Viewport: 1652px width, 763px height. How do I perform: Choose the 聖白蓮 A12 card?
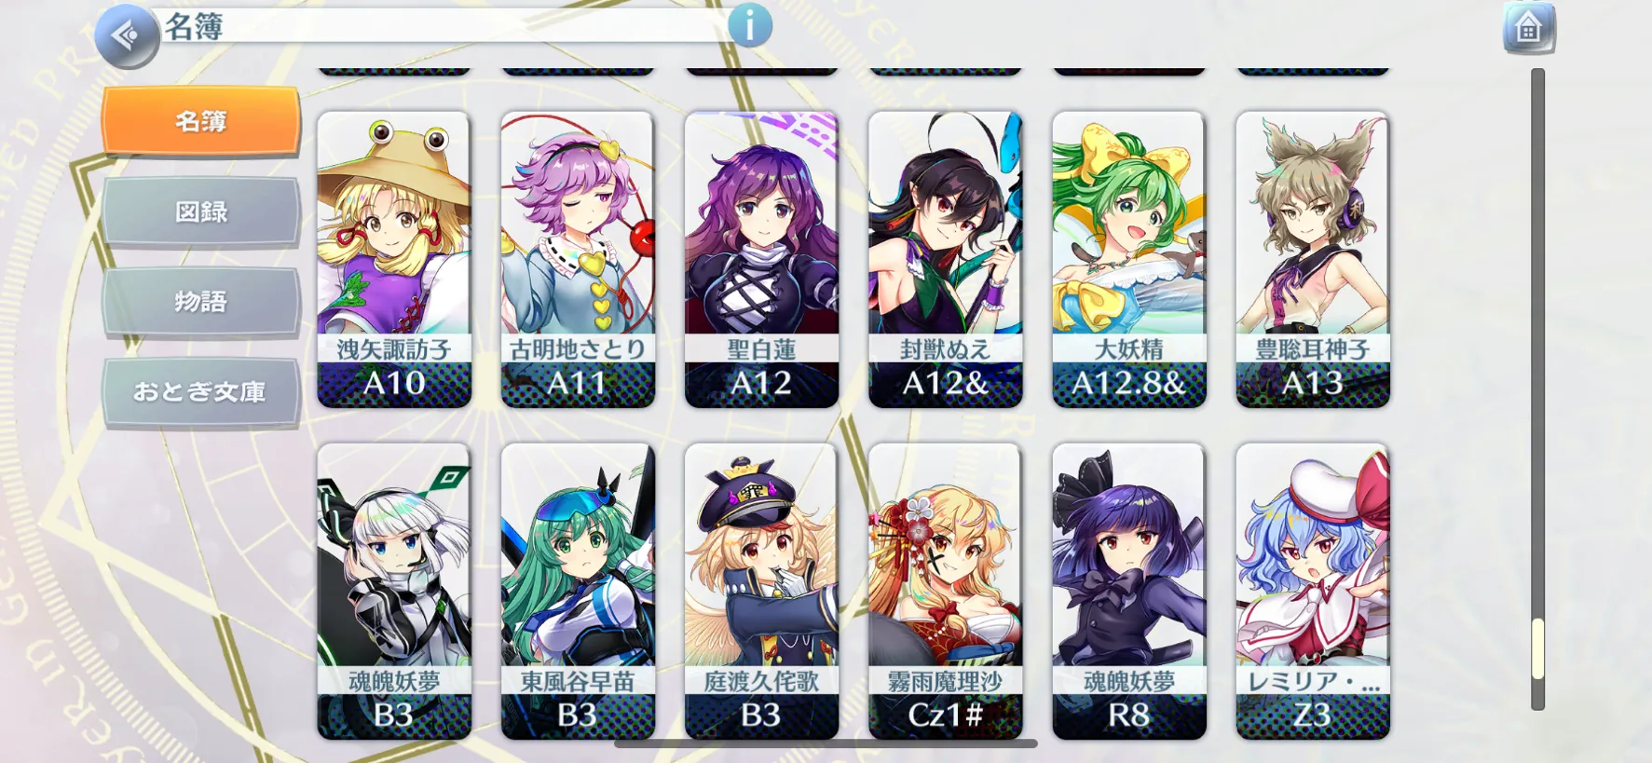[x=761, y=260]
